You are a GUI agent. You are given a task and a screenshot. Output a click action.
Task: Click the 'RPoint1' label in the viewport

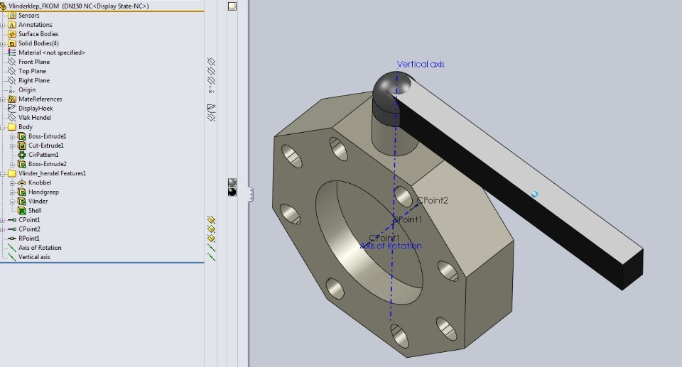(x=408, y=219)
